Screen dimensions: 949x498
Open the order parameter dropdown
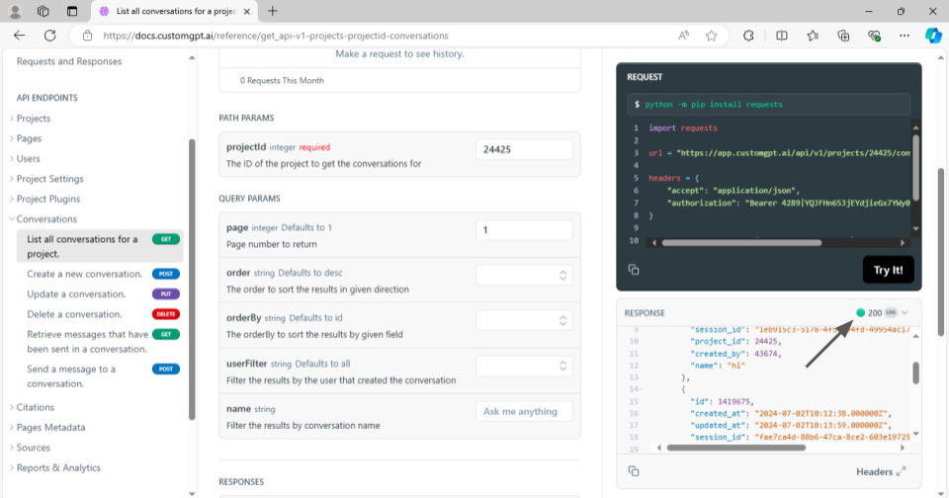[x=524, y=276]
